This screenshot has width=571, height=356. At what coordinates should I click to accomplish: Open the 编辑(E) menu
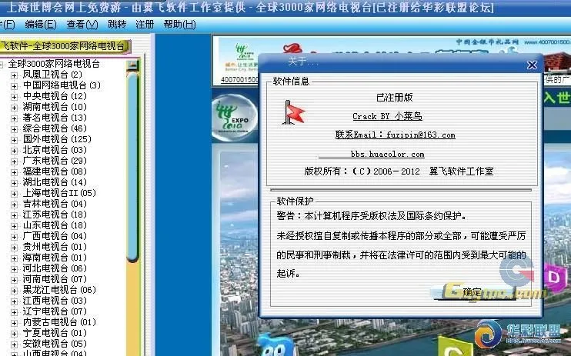pyautogui.click(x=35, y=25)
